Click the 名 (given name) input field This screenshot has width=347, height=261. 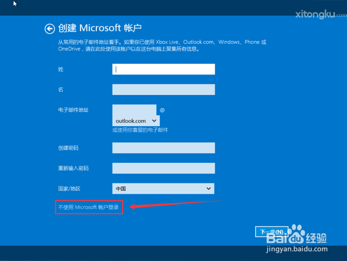click(163, 90)
